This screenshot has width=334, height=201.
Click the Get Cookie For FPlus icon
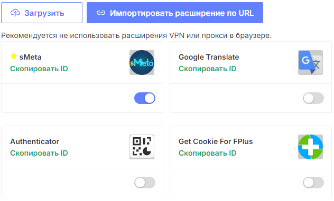coord(310,147)
